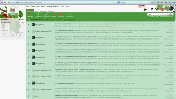176x99 pixels.
Task: Switch to the Диск tab below services bar
Action: click(x=37, y=11)
